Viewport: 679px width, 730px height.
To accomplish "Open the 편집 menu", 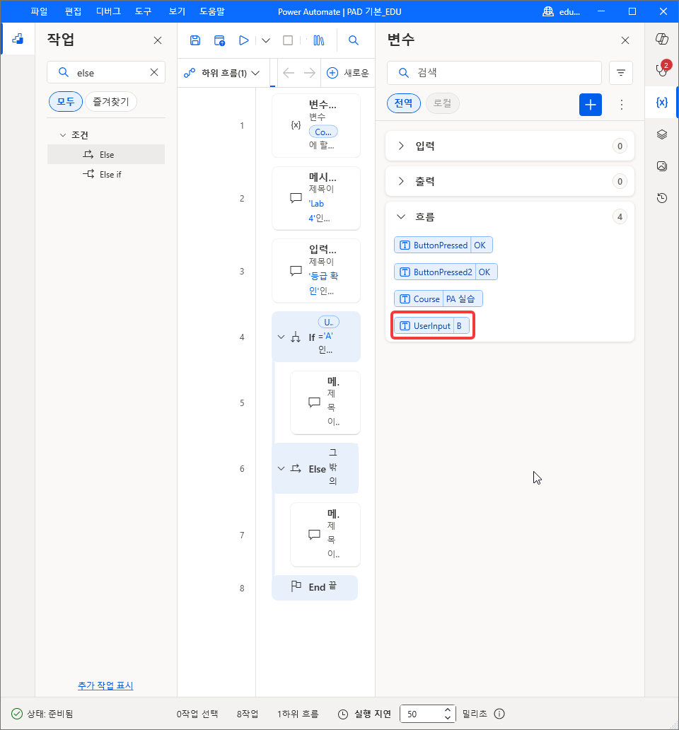I will [x=73, y=11].
